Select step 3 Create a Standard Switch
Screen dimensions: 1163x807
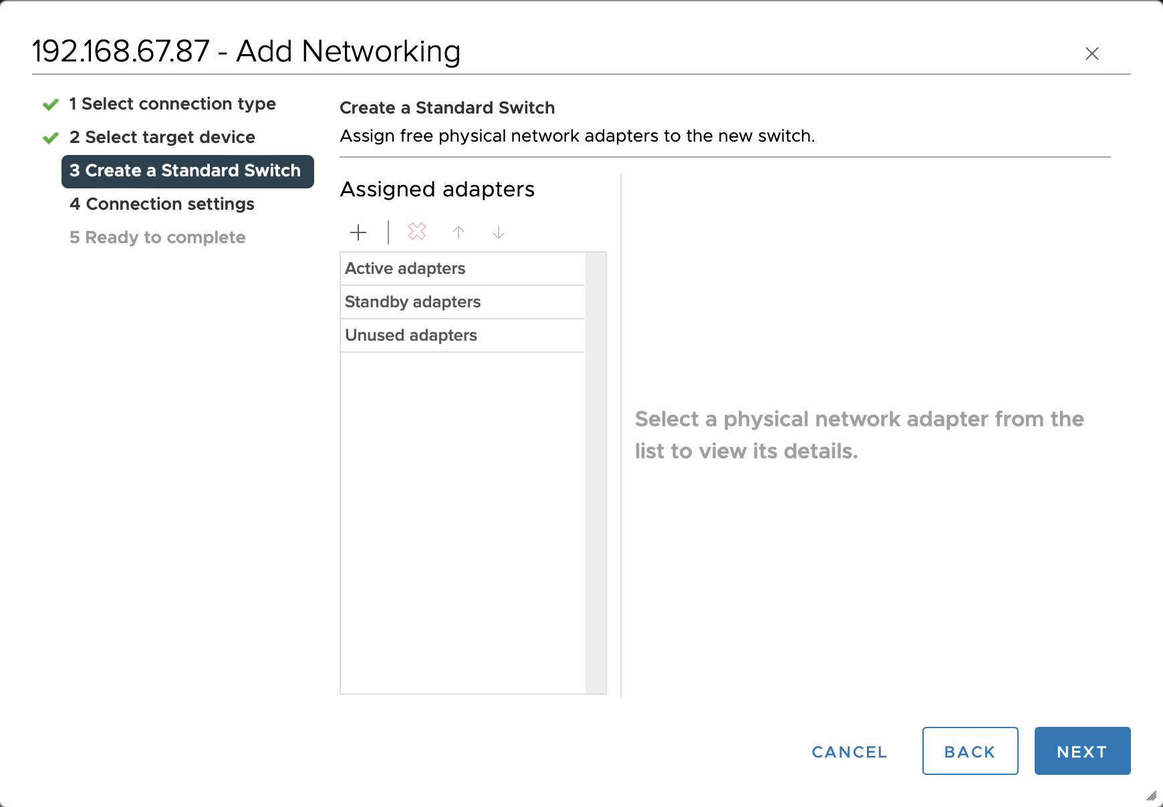coord(187,171)
